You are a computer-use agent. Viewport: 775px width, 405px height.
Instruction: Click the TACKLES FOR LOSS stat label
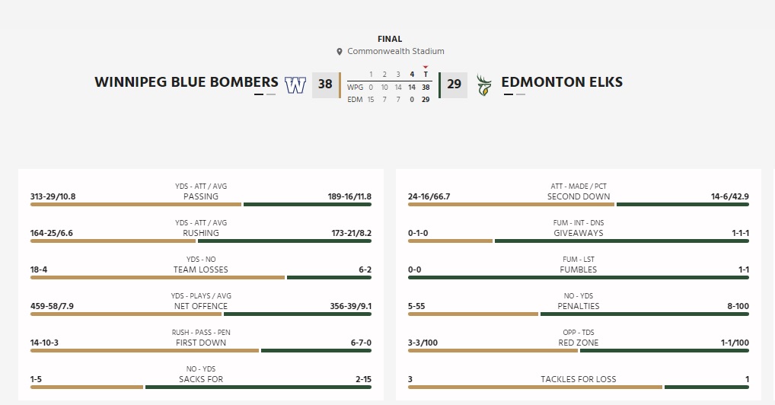coord(579,379)
